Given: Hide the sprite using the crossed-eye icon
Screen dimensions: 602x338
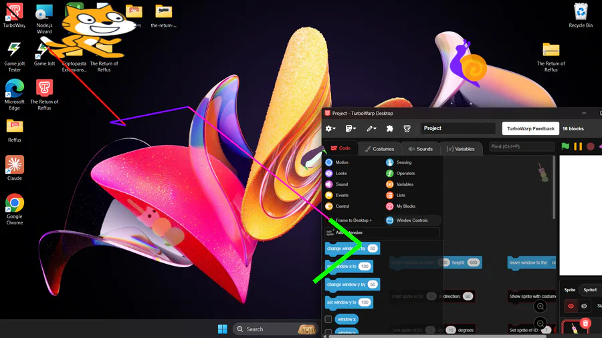Looking at the screenshot, I should [584, 306].
